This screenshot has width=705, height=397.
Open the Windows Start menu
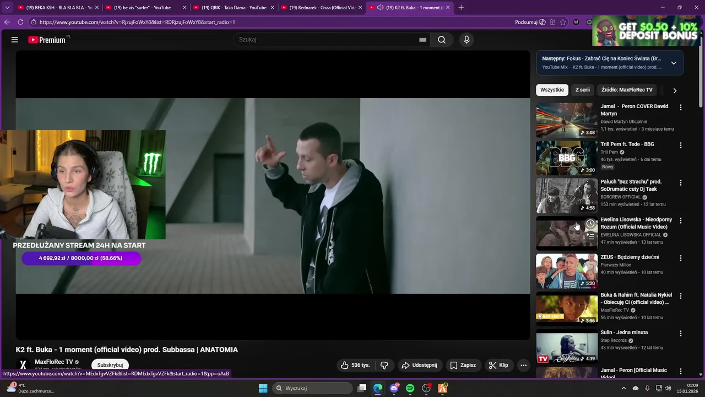tap(263, 388)
